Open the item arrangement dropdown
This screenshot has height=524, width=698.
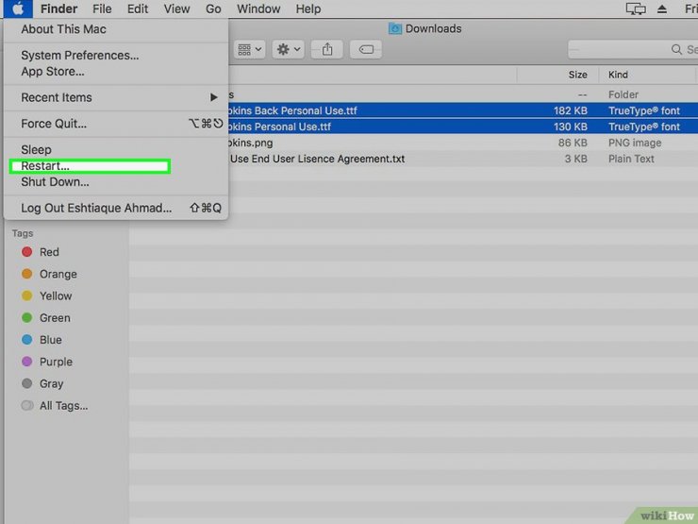[x=248, y=49]
